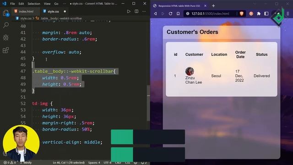Click the '17 Dec, 2022' date cell
Viewport: 293px width, 165px height.
(x=239, y=76)
